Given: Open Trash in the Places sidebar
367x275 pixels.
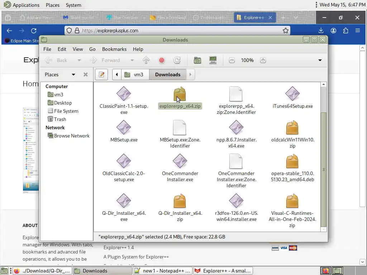Looking at the screenshot, I should [57, 119].
